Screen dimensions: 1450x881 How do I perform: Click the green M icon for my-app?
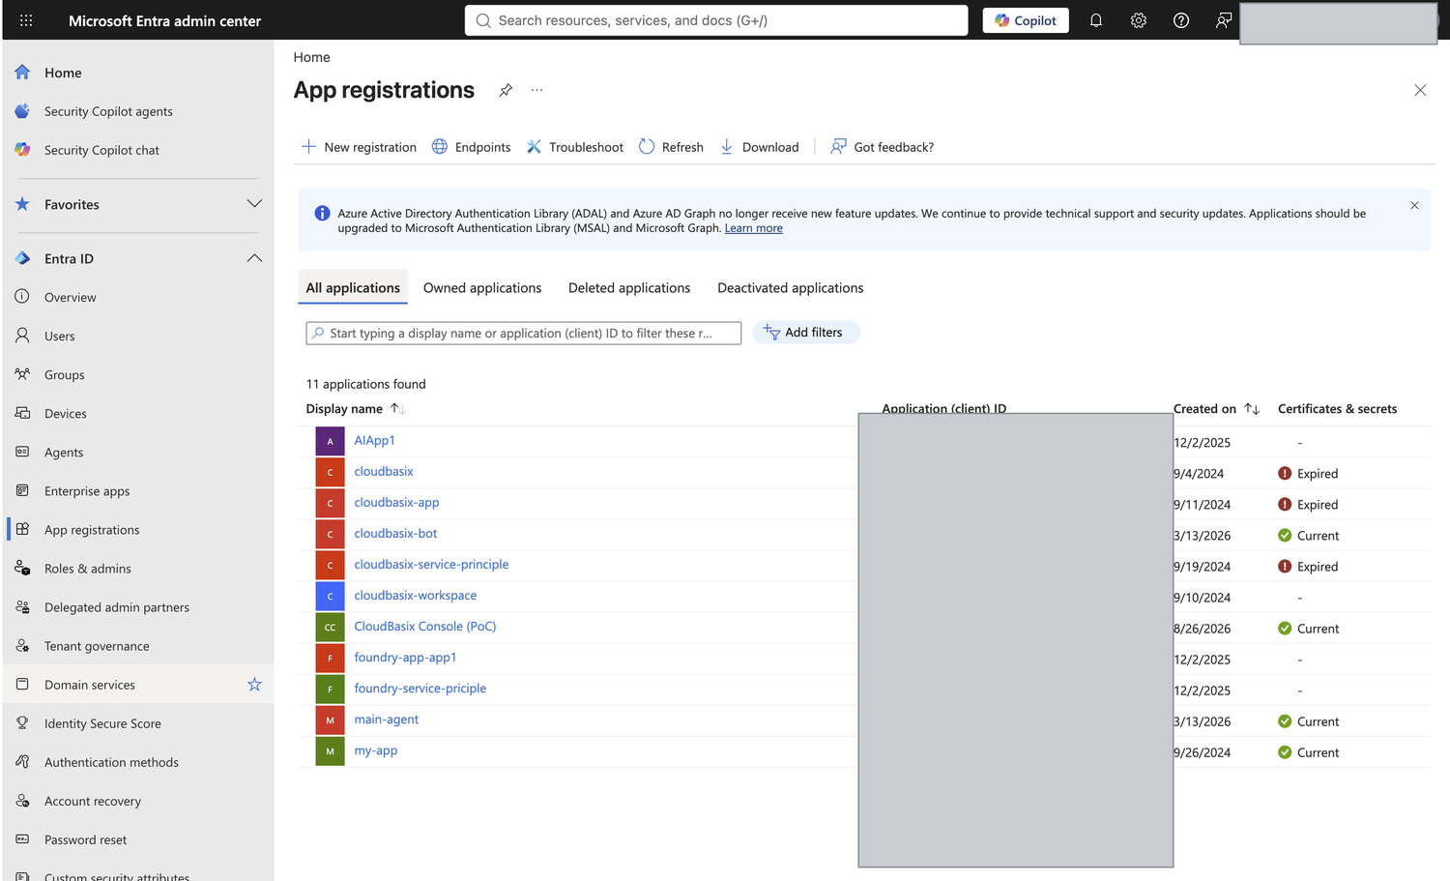pos(330,750)
